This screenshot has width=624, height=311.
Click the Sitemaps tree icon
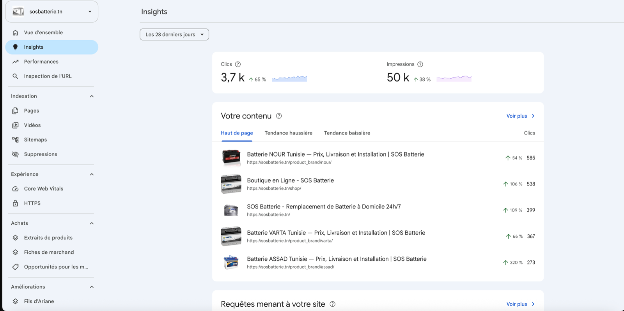15,140
